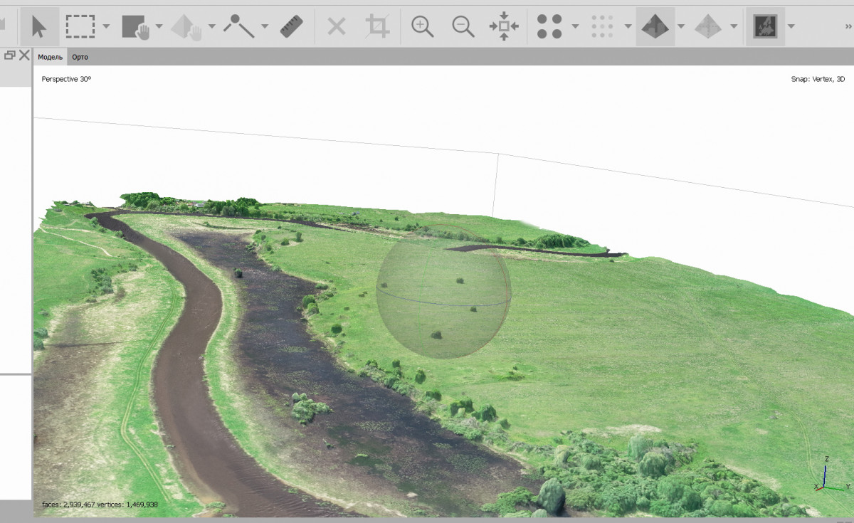The height and width of the screenshot is (523, 854).
Task: Expand the Show Images dropdown arrow
Action: coord(791,26)
